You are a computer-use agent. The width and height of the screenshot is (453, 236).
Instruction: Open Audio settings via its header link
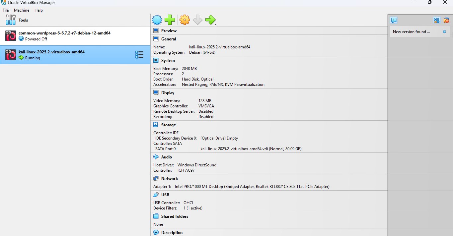[x=167, y=157]
